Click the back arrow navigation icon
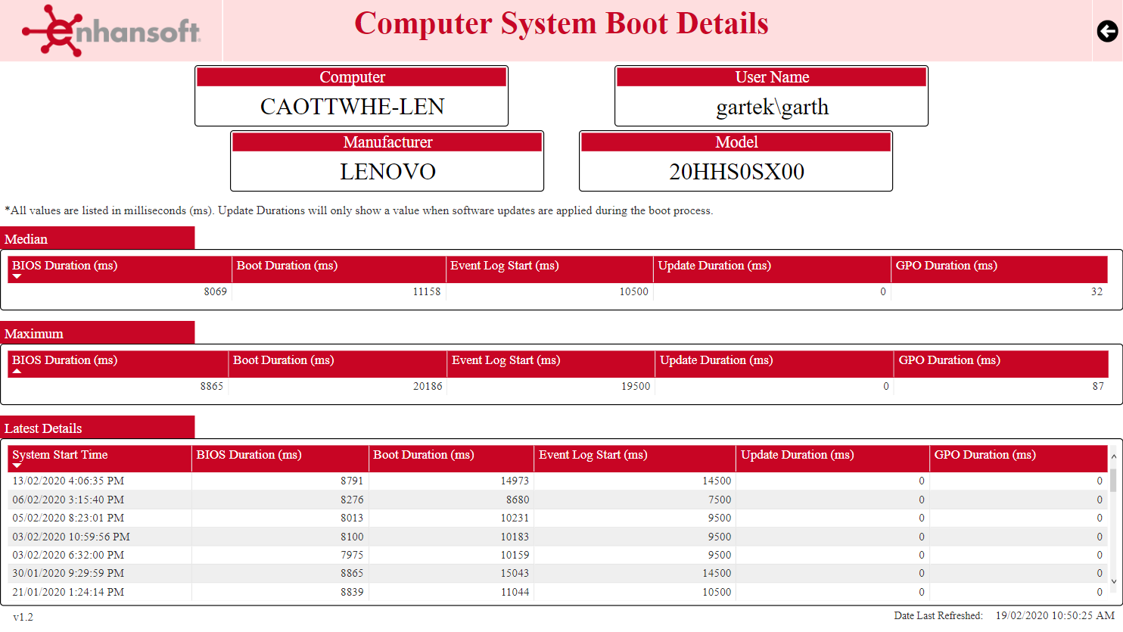Viewport: 1123px width, 632px height. click(x=1106, y=31)
